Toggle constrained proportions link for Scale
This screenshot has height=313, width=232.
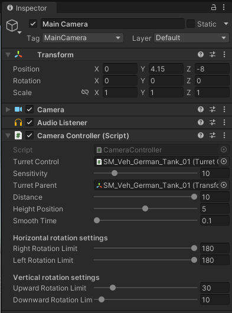click(x=85, y=92)
